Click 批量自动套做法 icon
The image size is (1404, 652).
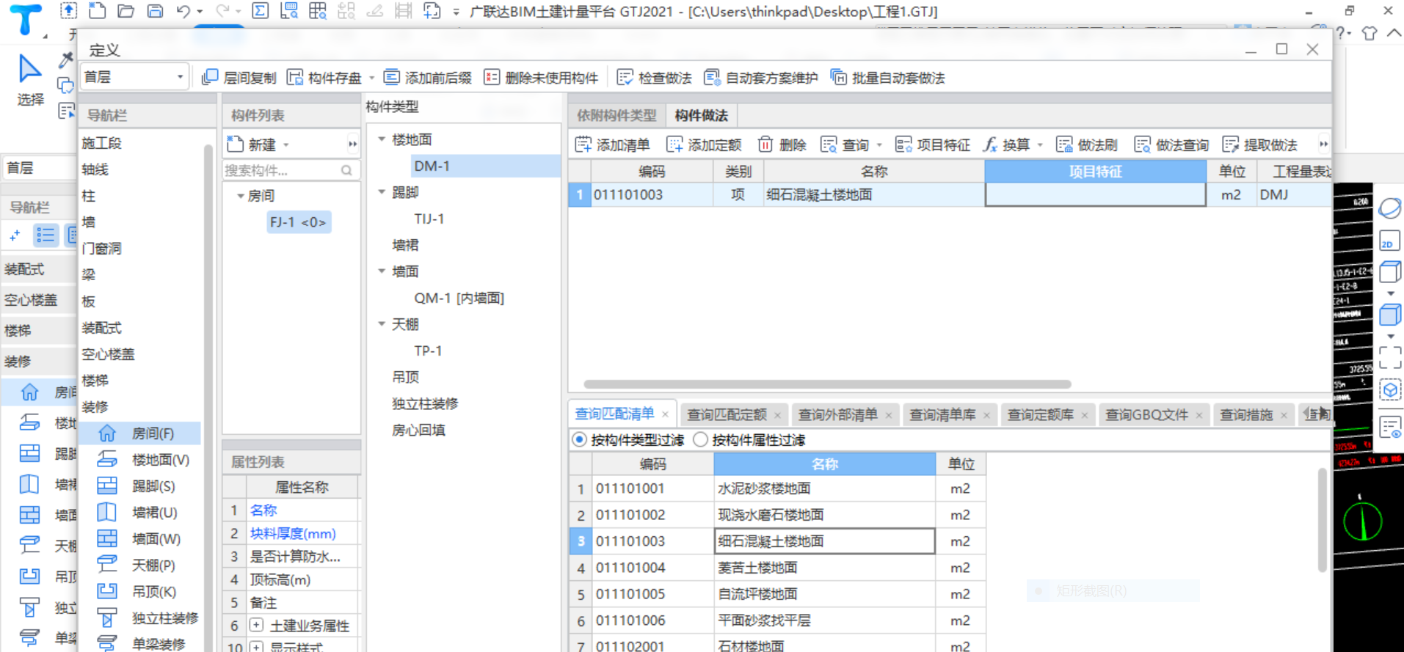point(838,77)
